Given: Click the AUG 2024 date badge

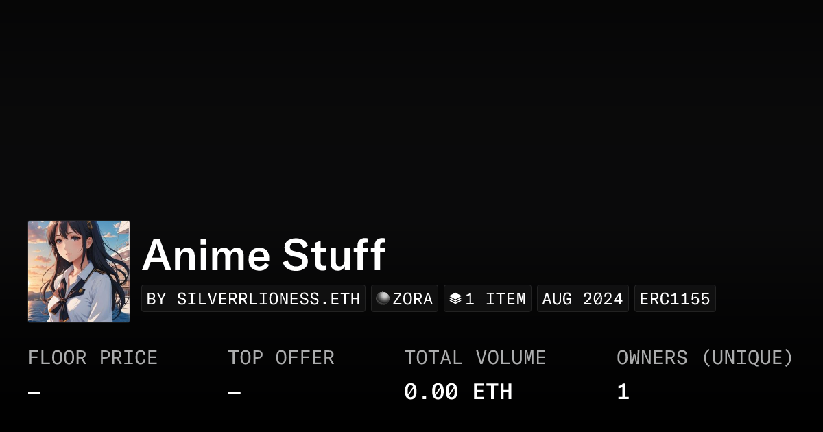Looking at the screenshot, I should point(582,299).
